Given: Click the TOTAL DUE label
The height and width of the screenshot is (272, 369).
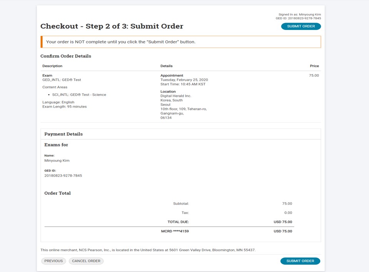Looking at the screenshot, I should [x=178, y=222].
